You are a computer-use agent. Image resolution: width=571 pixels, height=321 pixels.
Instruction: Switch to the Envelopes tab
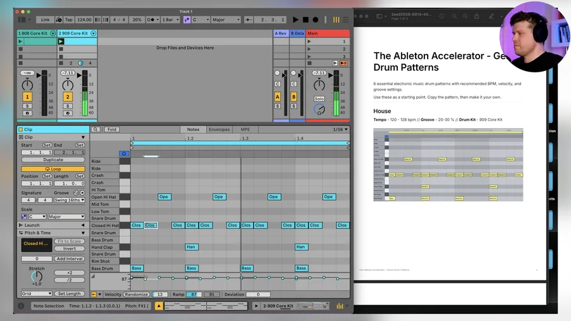(x=220, y=129)
